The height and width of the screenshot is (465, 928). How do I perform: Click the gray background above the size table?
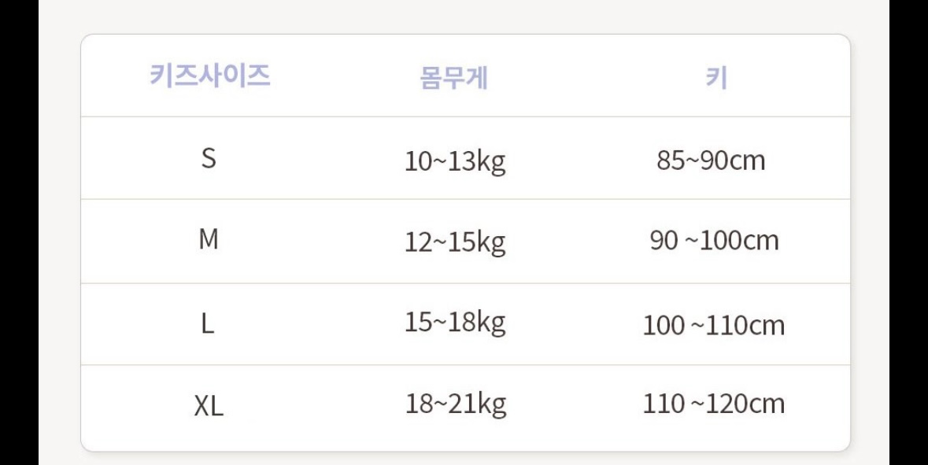(x=464, y=16)
